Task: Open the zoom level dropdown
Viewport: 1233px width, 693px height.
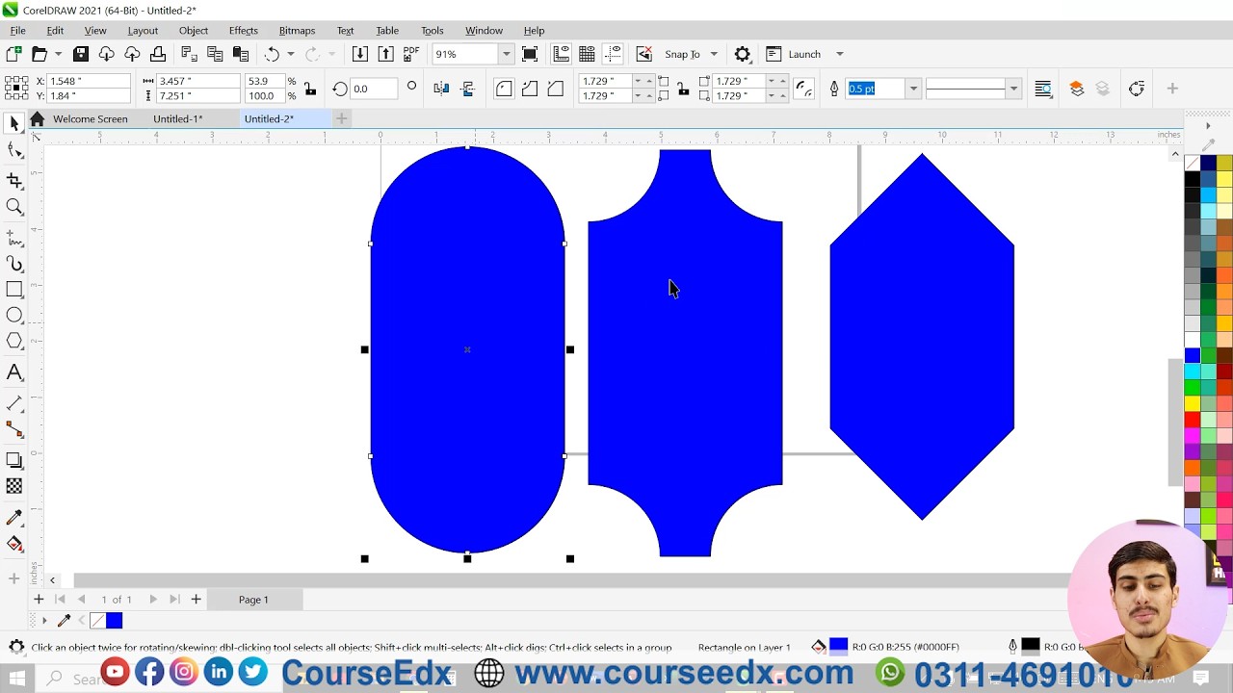Action: click(x=506, y=54)
